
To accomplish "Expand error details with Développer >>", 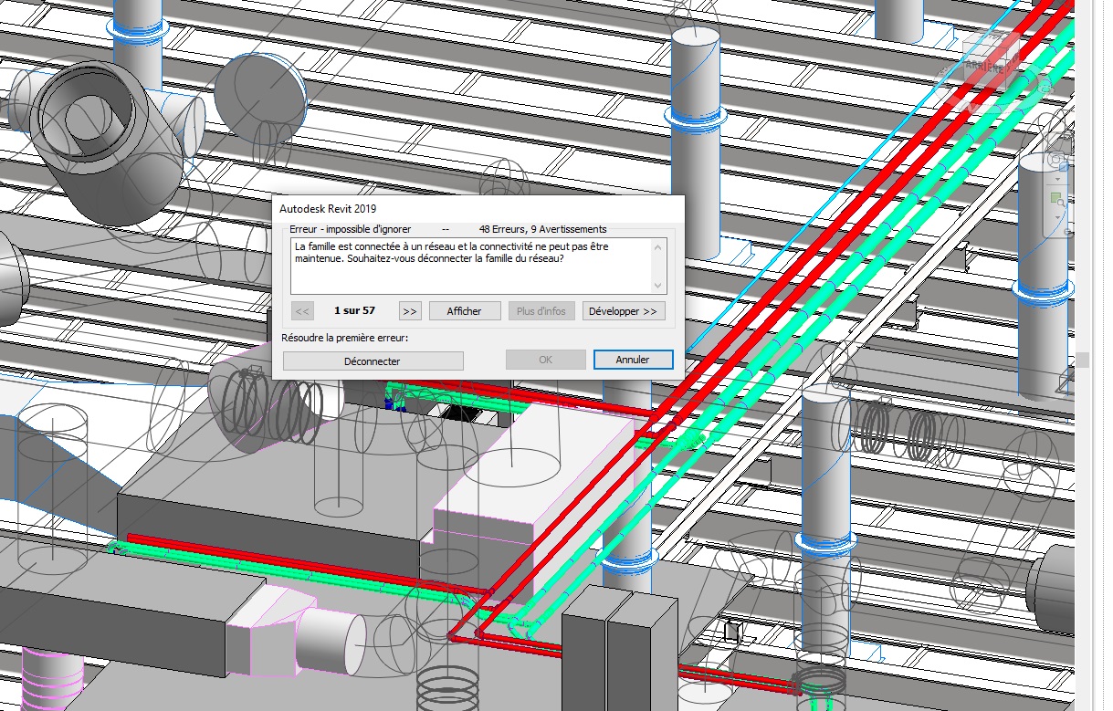I will click(x=624, y=311).
